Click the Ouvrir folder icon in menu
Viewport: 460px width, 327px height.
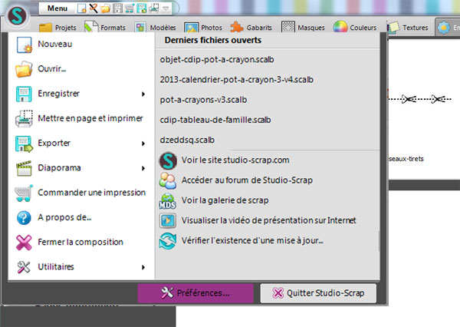24,69
